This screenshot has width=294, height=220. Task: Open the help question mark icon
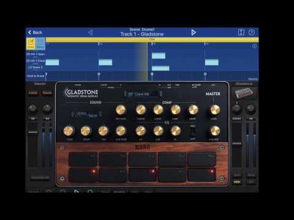(252, 32)
